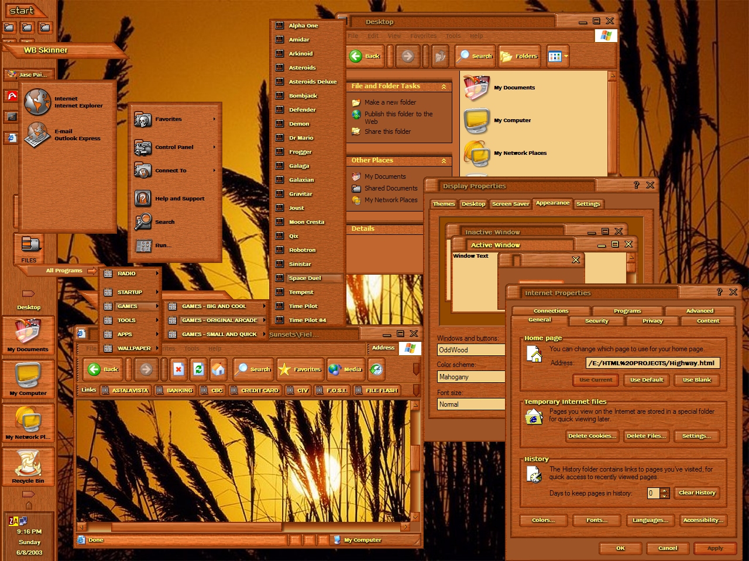Switch to the Themes tab in Display Properties
The width and height of the screenshot is (749, 561).
[x=444, y=204]
